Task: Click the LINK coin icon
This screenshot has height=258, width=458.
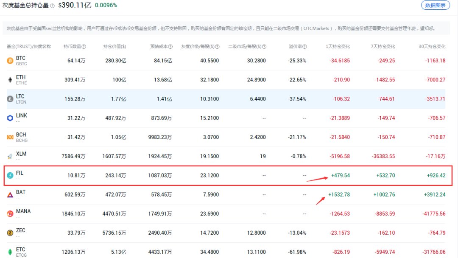Action: pyautogui.click(x=10, y=118)
